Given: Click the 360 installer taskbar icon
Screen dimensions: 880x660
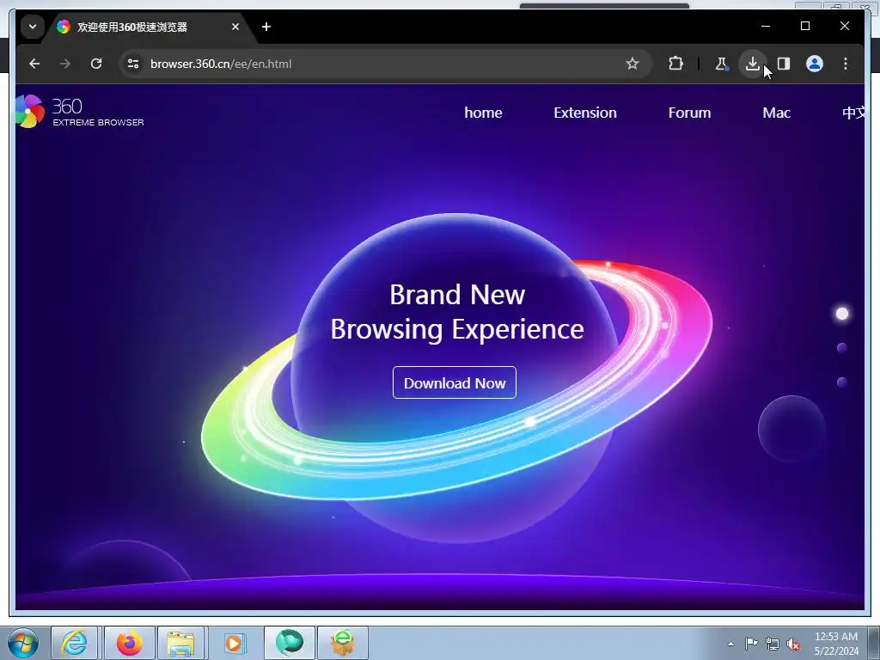Looking at the screenshot, I should [343, 643].
